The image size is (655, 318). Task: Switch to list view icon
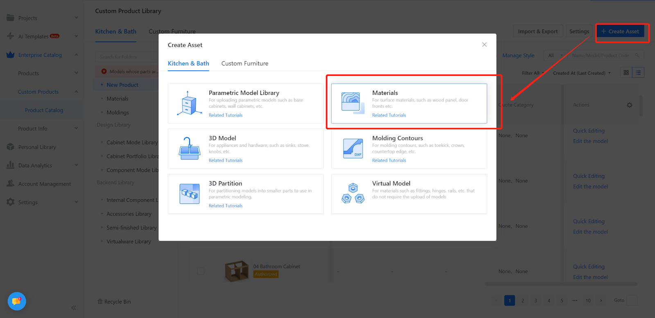click(x=638, y=73)
